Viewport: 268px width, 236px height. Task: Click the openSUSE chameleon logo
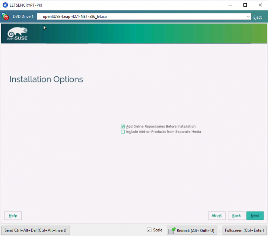coord(17,34)
